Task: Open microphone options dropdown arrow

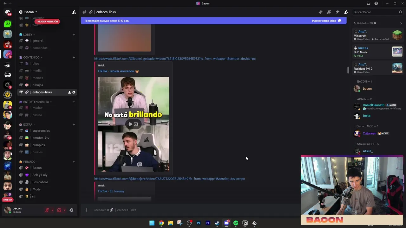Action: tap(52, 210)
